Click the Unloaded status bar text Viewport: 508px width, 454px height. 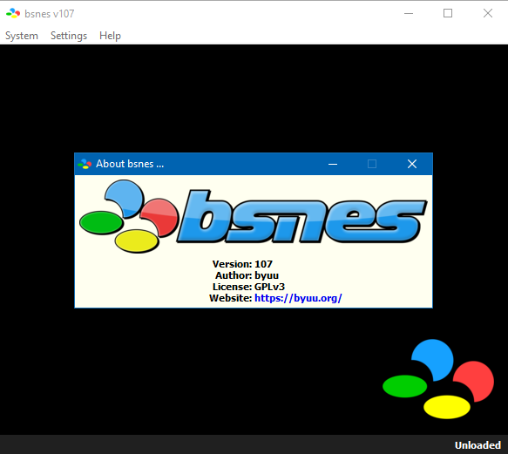tap(478, 445)
